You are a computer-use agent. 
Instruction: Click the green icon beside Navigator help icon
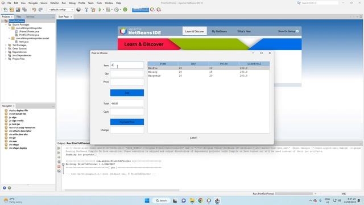click(9, 188)
